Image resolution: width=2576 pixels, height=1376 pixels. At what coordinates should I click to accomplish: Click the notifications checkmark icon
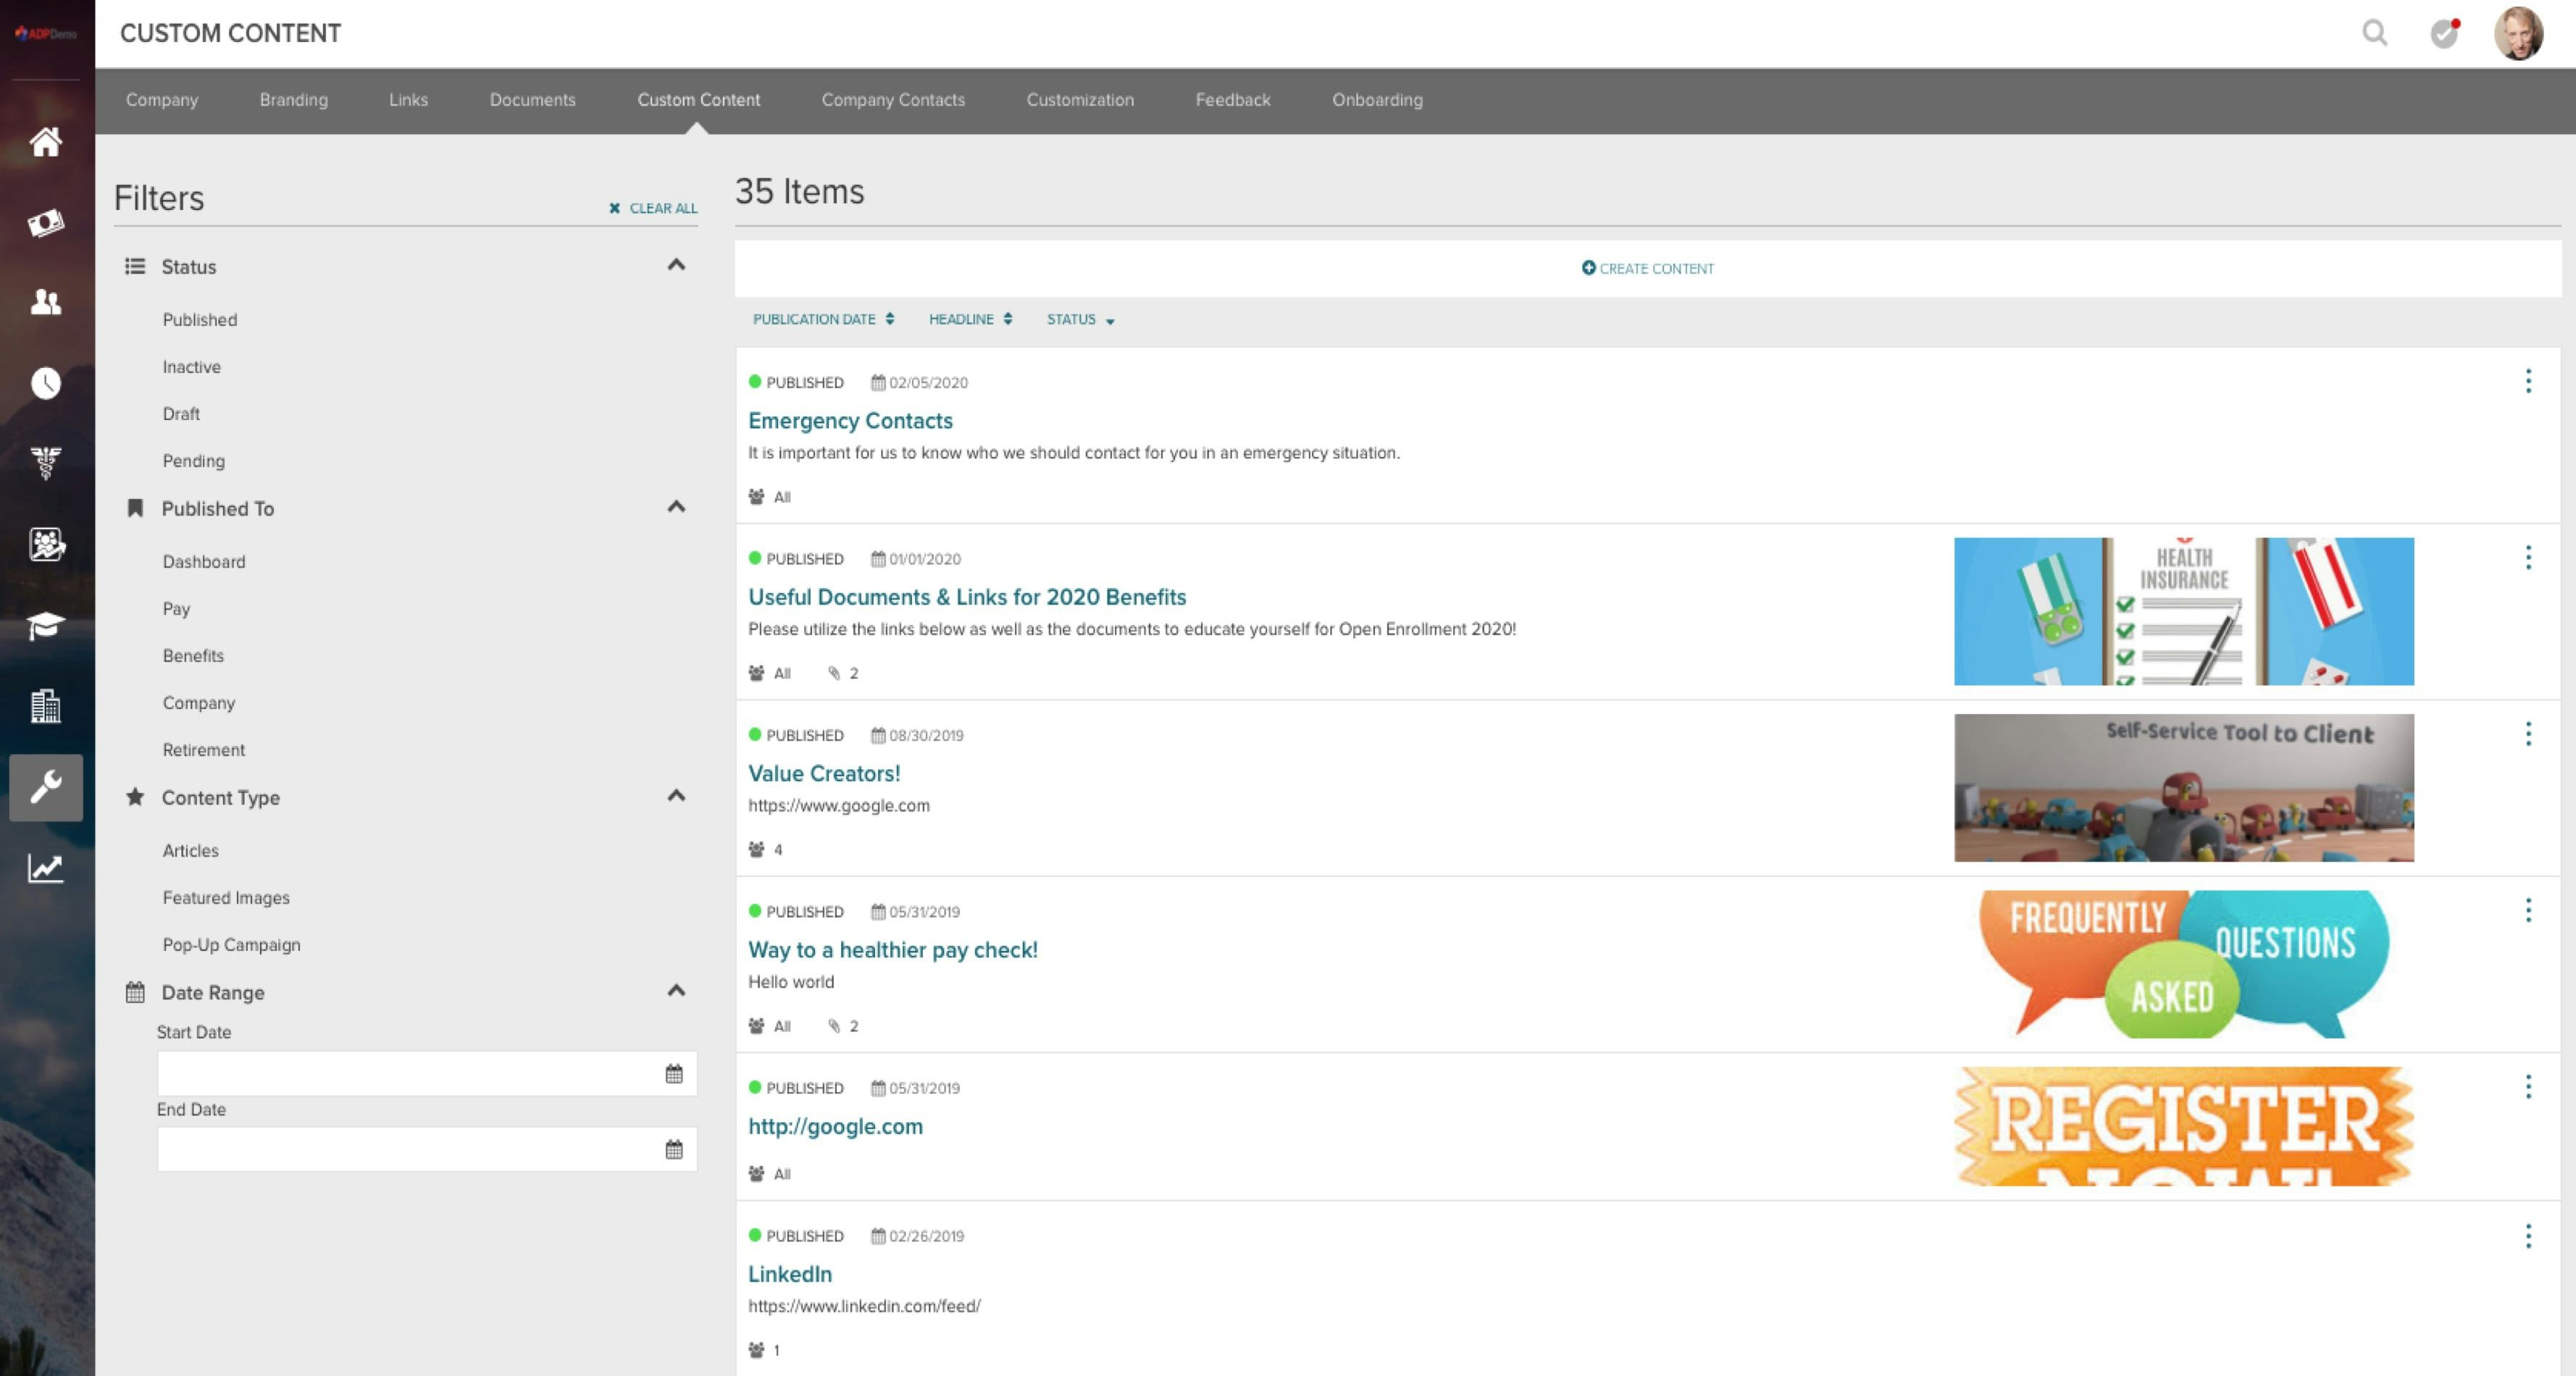point(2444,33)
